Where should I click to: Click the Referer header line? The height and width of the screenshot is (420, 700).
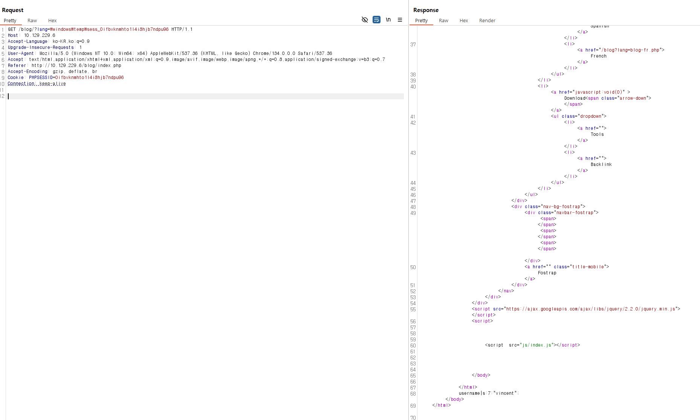[x=64, y=65]
